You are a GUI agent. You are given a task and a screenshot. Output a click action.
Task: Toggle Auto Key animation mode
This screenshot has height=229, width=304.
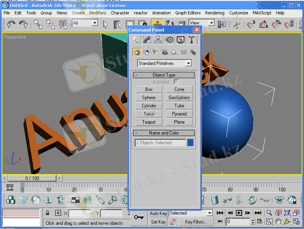click(158, 213)
